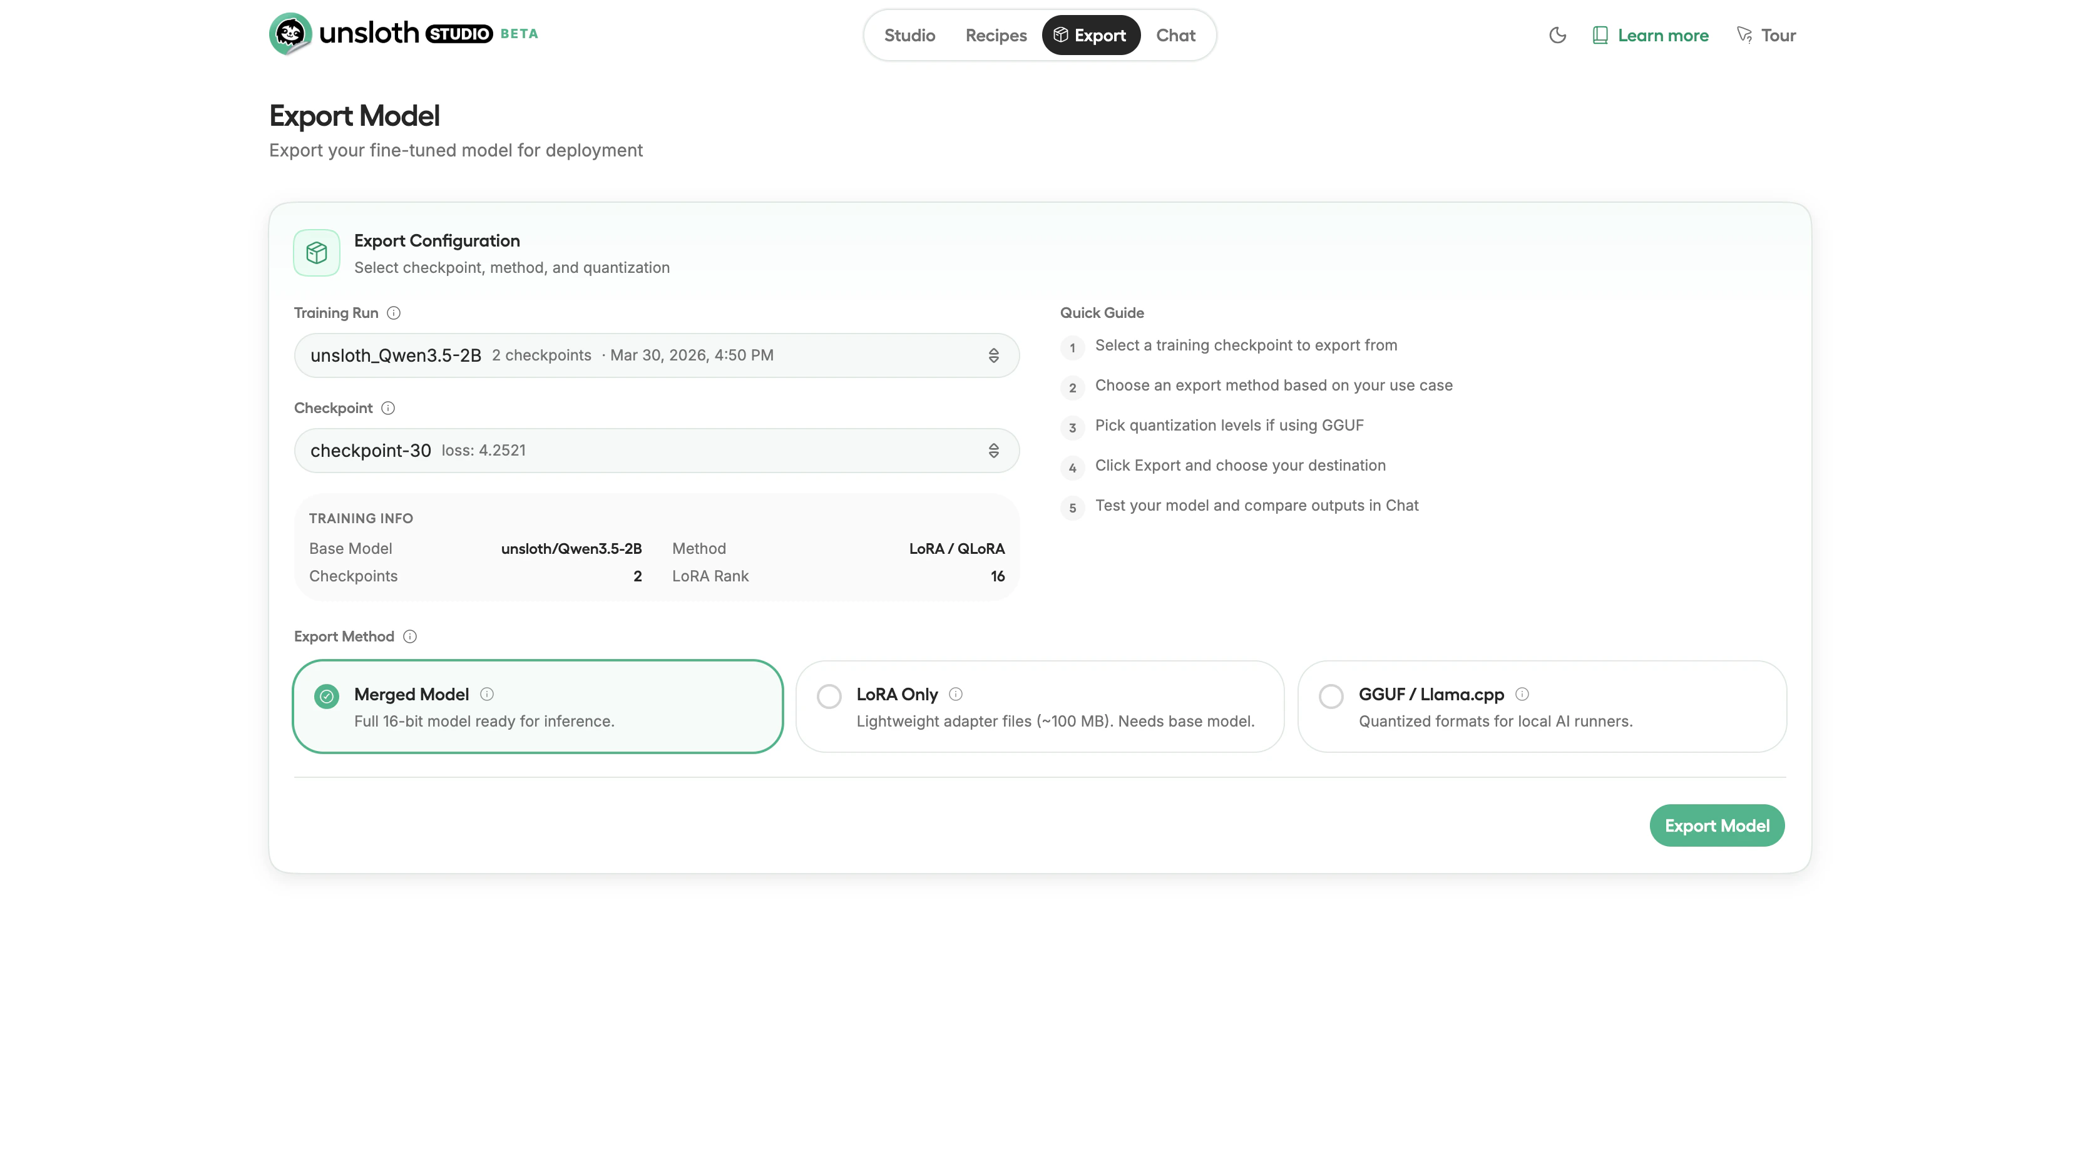Click the Export Method info icon
Screen dimensions: 2073x1154
click(409, 636)
